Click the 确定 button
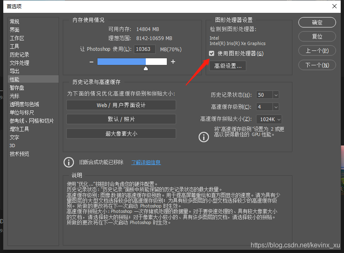Image resolution: width=344 pixels, height=253 pixels. tap(317, 22)
